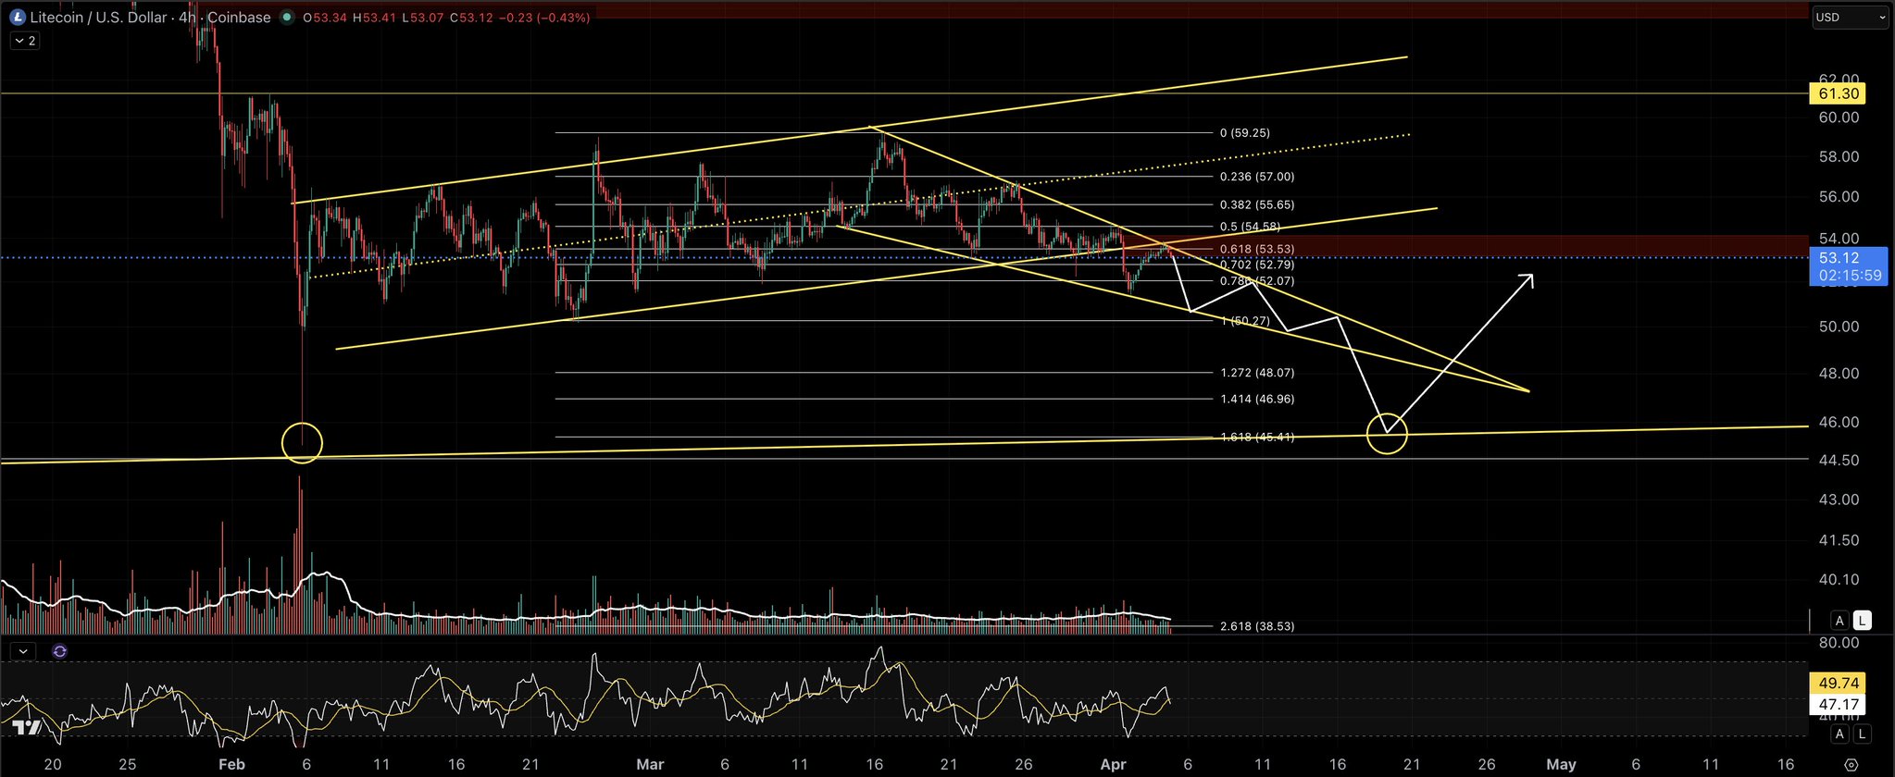Click the white projected upward arrow tip
This screenshot has height=777, width=1895.
[x=1531, y=277]
